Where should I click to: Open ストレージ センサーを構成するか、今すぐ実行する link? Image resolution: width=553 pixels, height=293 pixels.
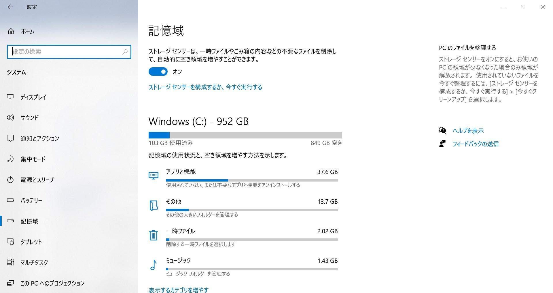click(205, 87)
